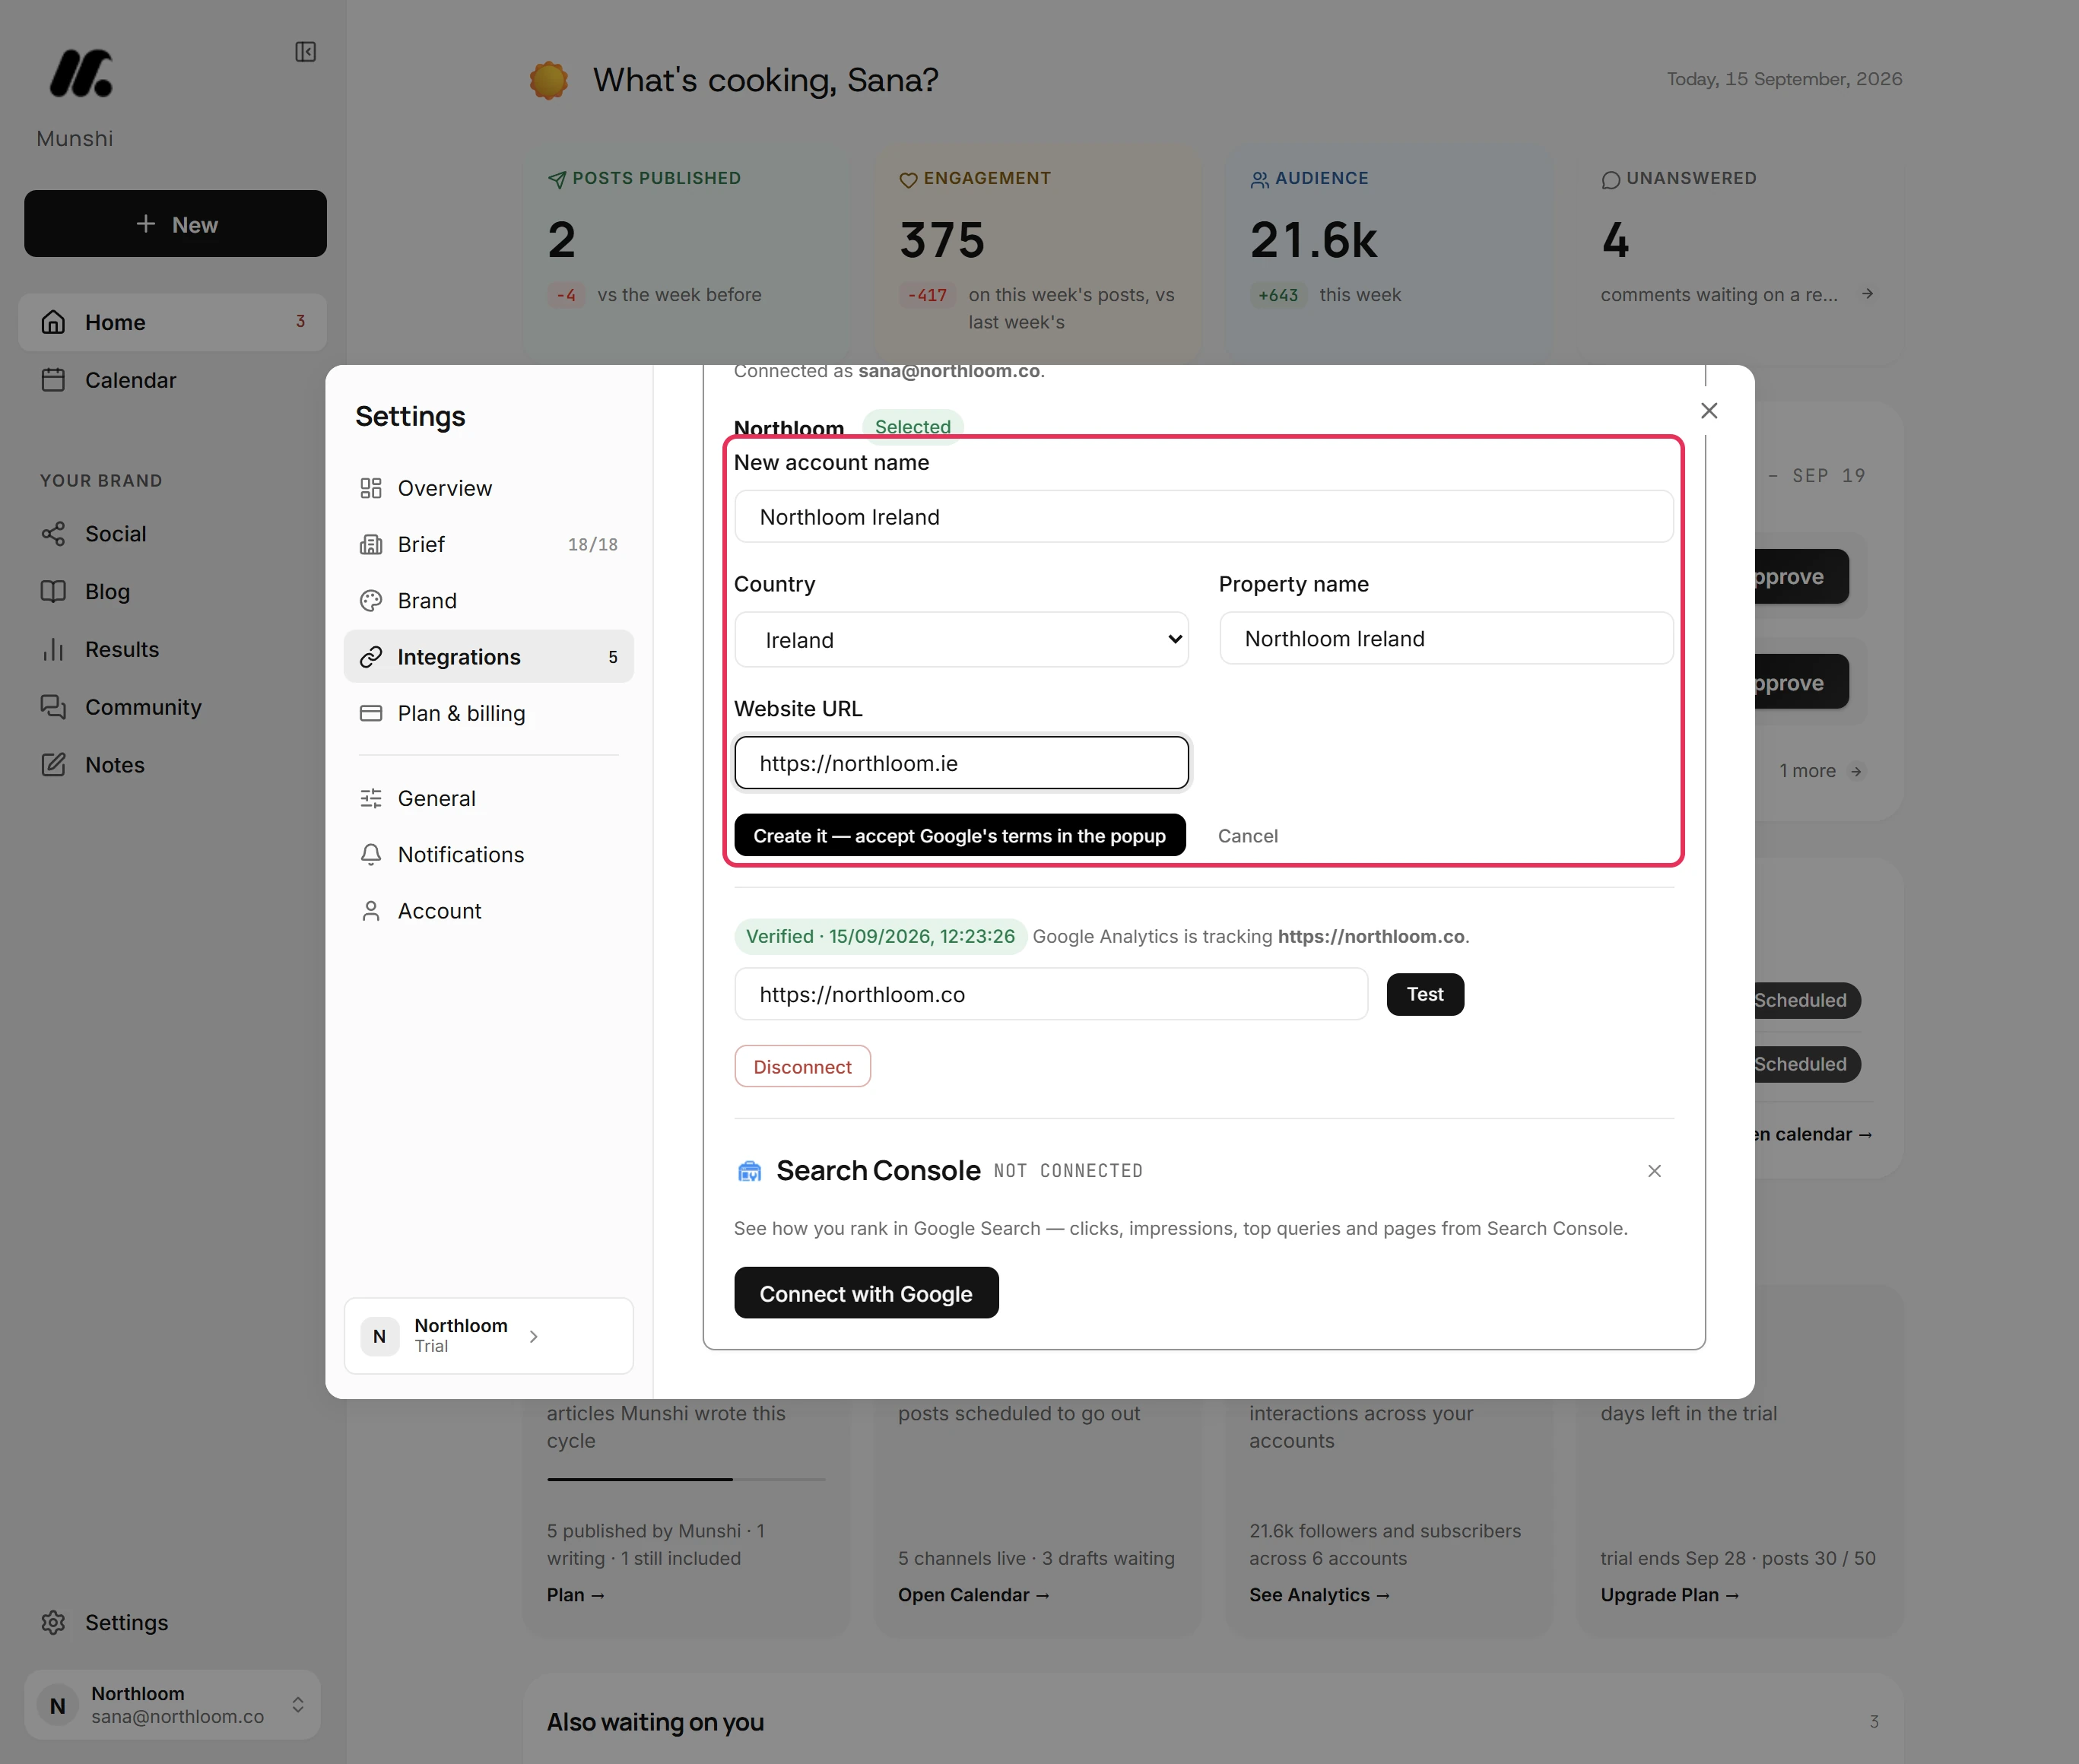This screenshot has width=2079, height=1764.
Task: Click the Posts Published paper plane icon
Action: pyautogui.click(x=557, y=180)
